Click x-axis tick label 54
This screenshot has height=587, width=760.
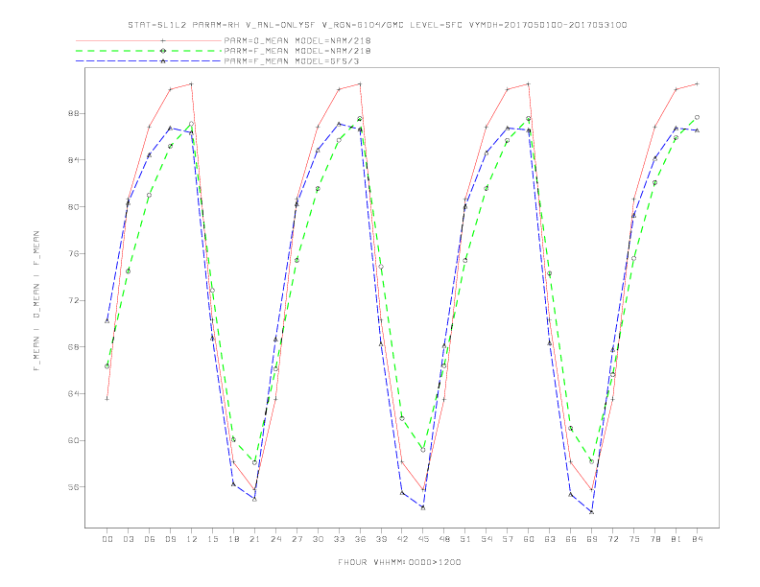(487, 539)
